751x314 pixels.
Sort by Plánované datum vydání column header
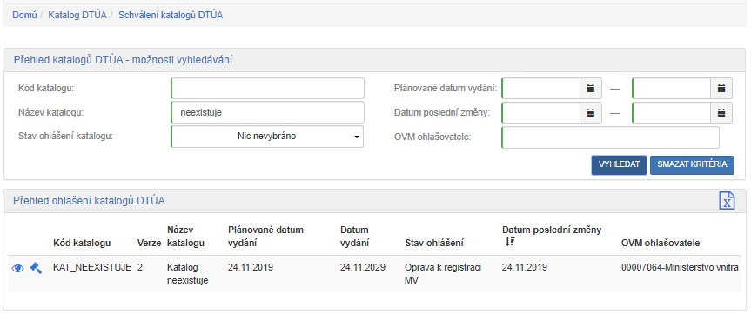265,237
